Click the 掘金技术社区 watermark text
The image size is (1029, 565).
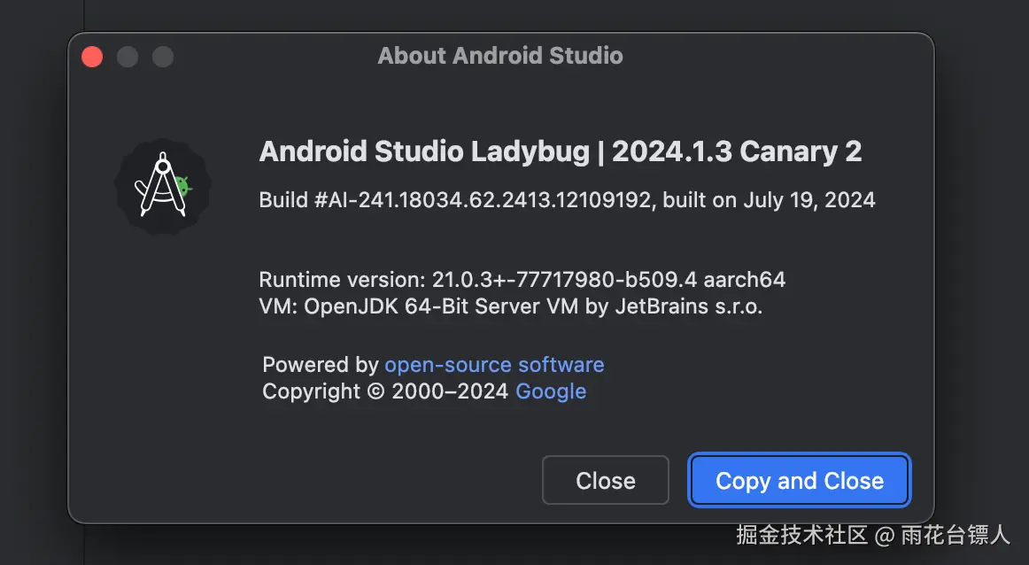coord(801,535)
